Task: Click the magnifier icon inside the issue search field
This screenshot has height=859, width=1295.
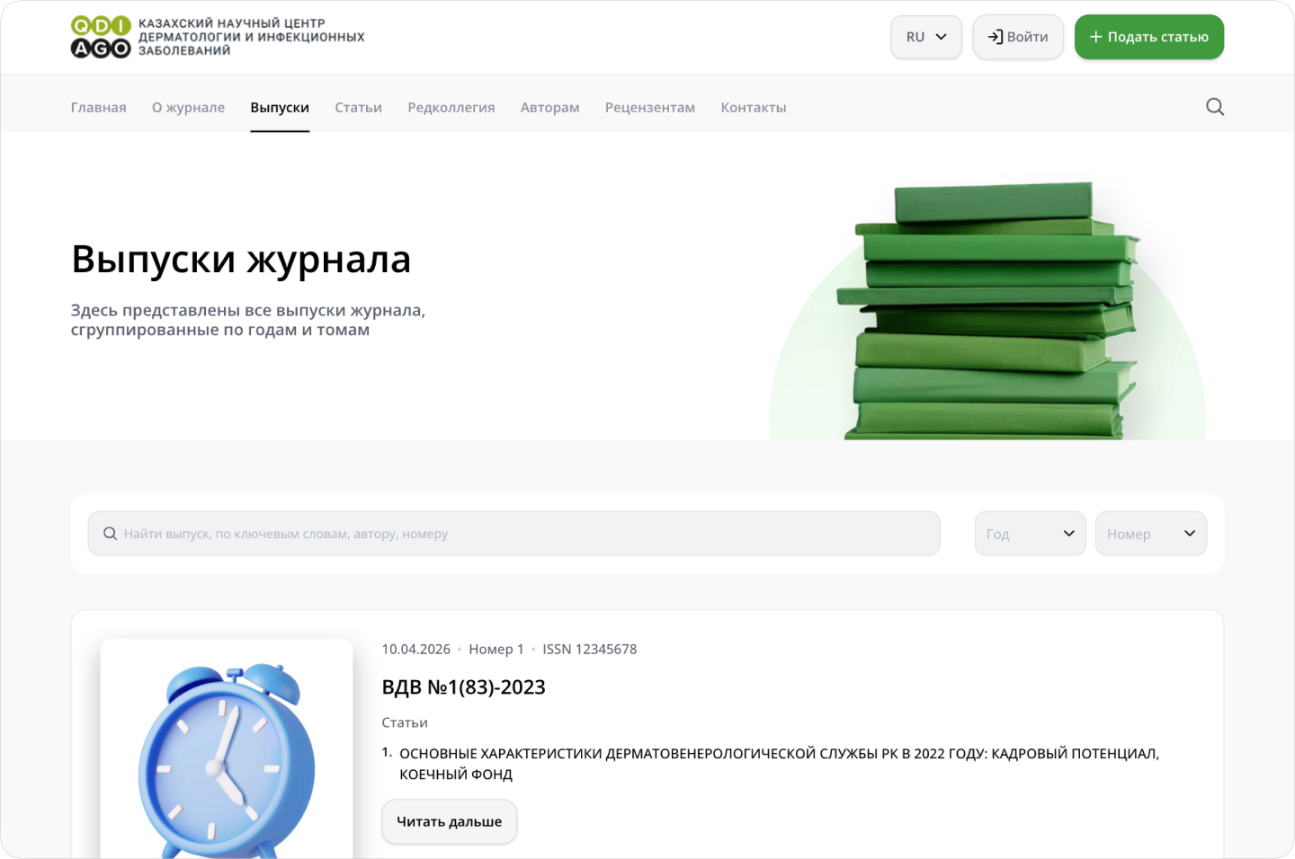Action: point(109,533)
